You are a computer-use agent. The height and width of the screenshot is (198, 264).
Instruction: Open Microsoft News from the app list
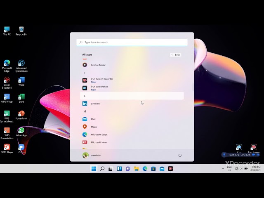132,142
